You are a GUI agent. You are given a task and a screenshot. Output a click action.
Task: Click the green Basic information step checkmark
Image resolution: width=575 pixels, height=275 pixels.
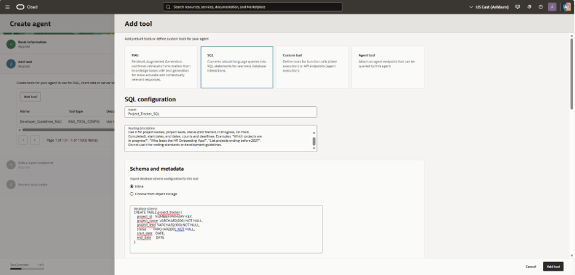pyautogui.click(x=10, y=44)
